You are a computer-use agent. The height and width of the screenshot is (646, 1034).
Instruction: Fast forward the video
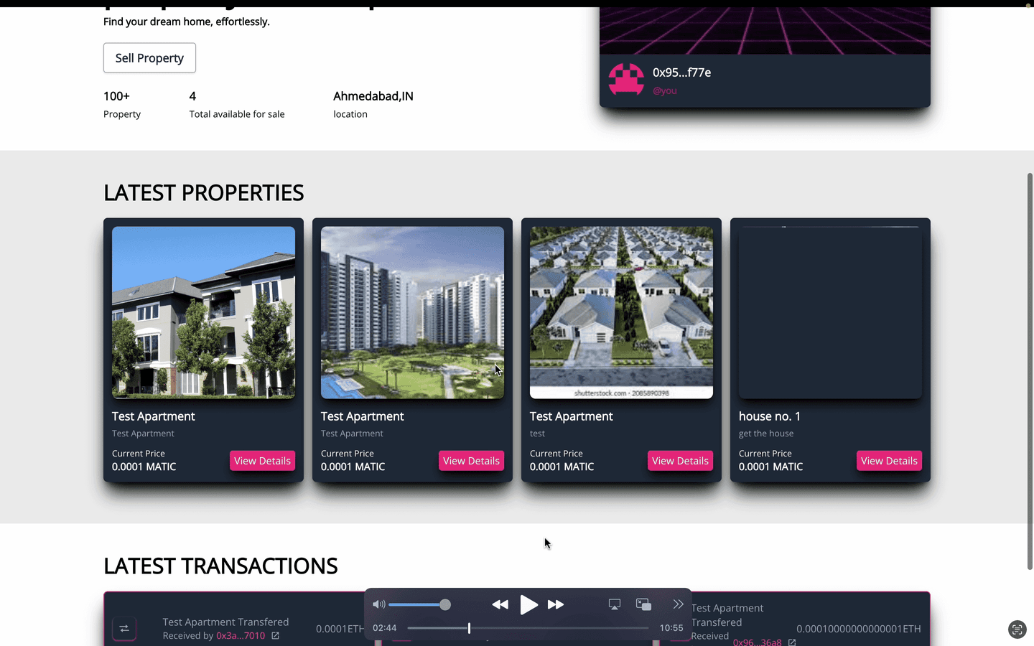pyautogui.click(x=556, y=604)
